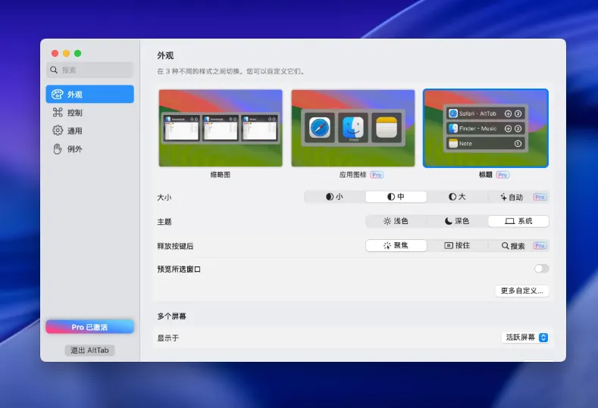
Task: Click the Pro badge next to 标题
Action: (503, 175)
